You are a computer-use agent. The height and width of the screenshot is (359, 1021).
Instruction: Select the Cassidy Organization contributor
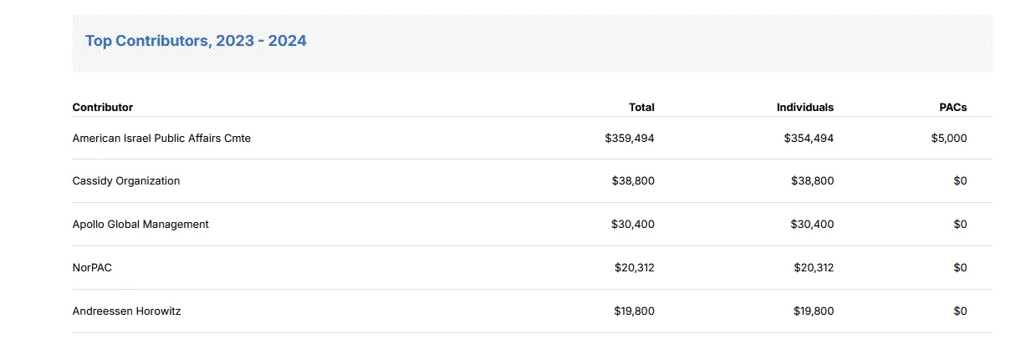126,180
